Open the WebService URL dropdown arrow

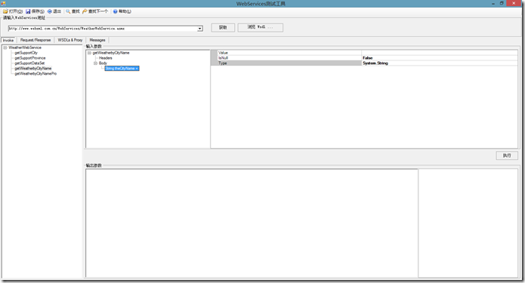click(200, 29)
